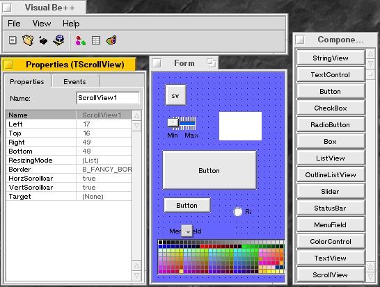Toggle the HorzScrollbar true value
380x287 pixels.
104,179
